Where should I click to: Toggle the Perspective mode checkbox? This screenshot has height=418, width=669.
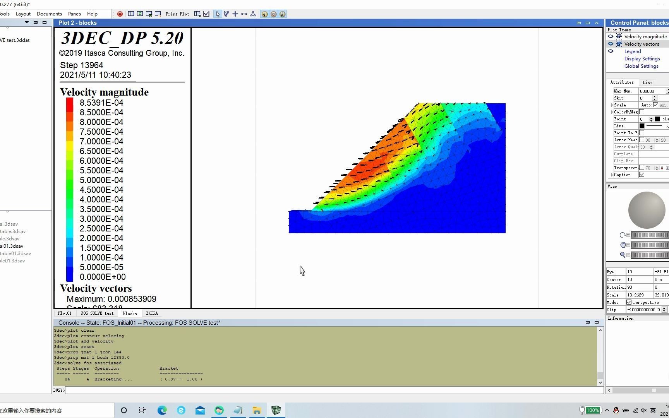pyautogui.click(x=629, y=302)
